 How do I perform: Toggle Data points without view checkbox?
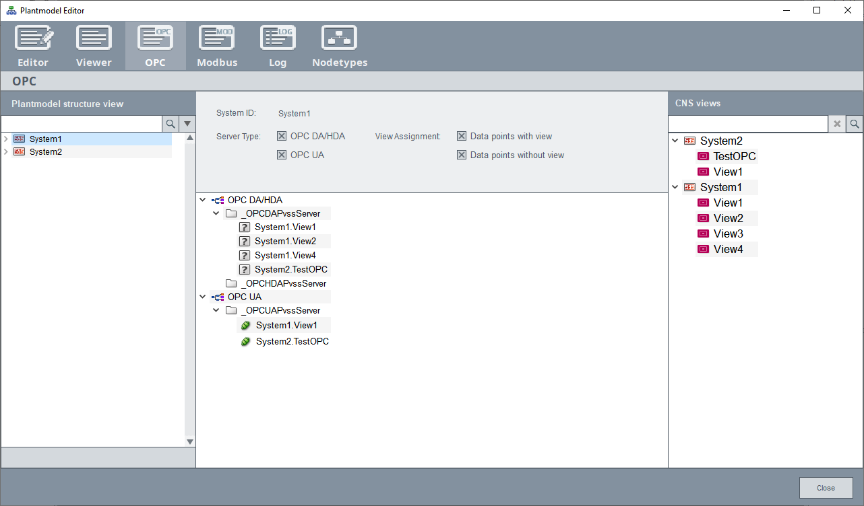tap(462, 155)
